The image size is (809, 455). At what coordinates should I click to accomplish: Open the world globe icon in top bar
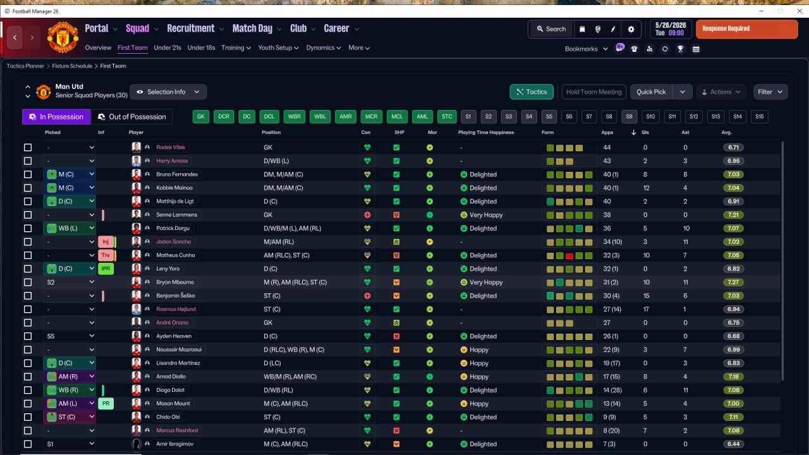pyautogui.click(x=598, y=29)
